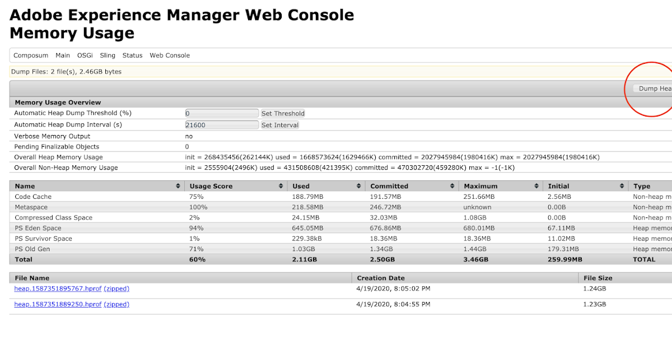Open the OSGi tab
Image resolution: width=672 pixels, height=353 pixels.
coord(85,55)
